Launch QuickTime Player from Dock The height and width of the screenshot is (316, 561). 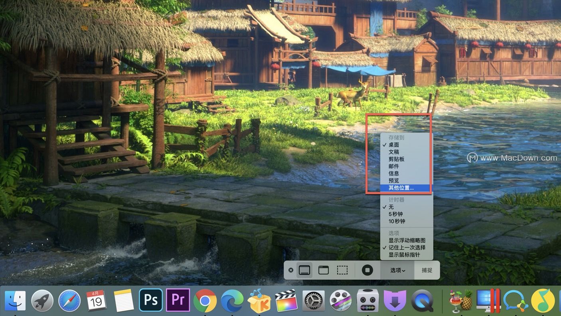[x=422, y=300]
